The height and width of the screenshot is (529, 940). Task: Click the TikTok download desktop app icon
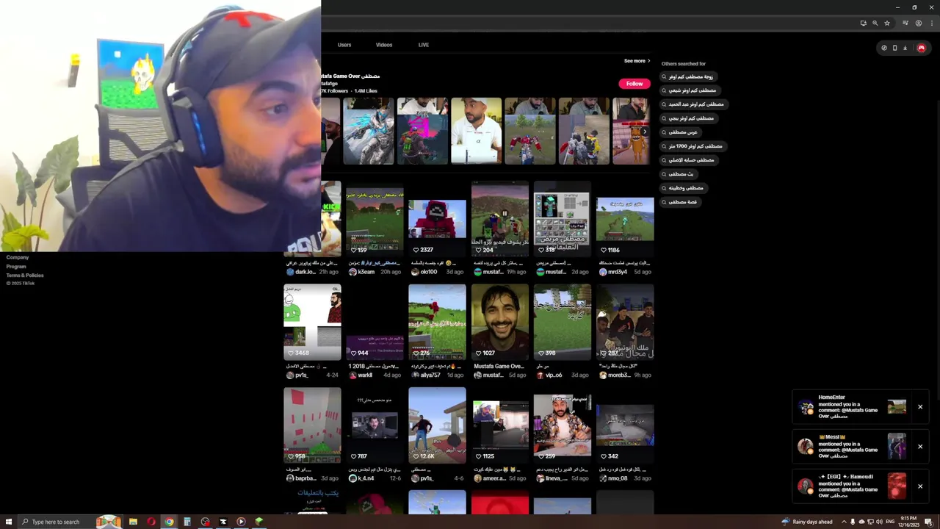[x=905, y=48]
